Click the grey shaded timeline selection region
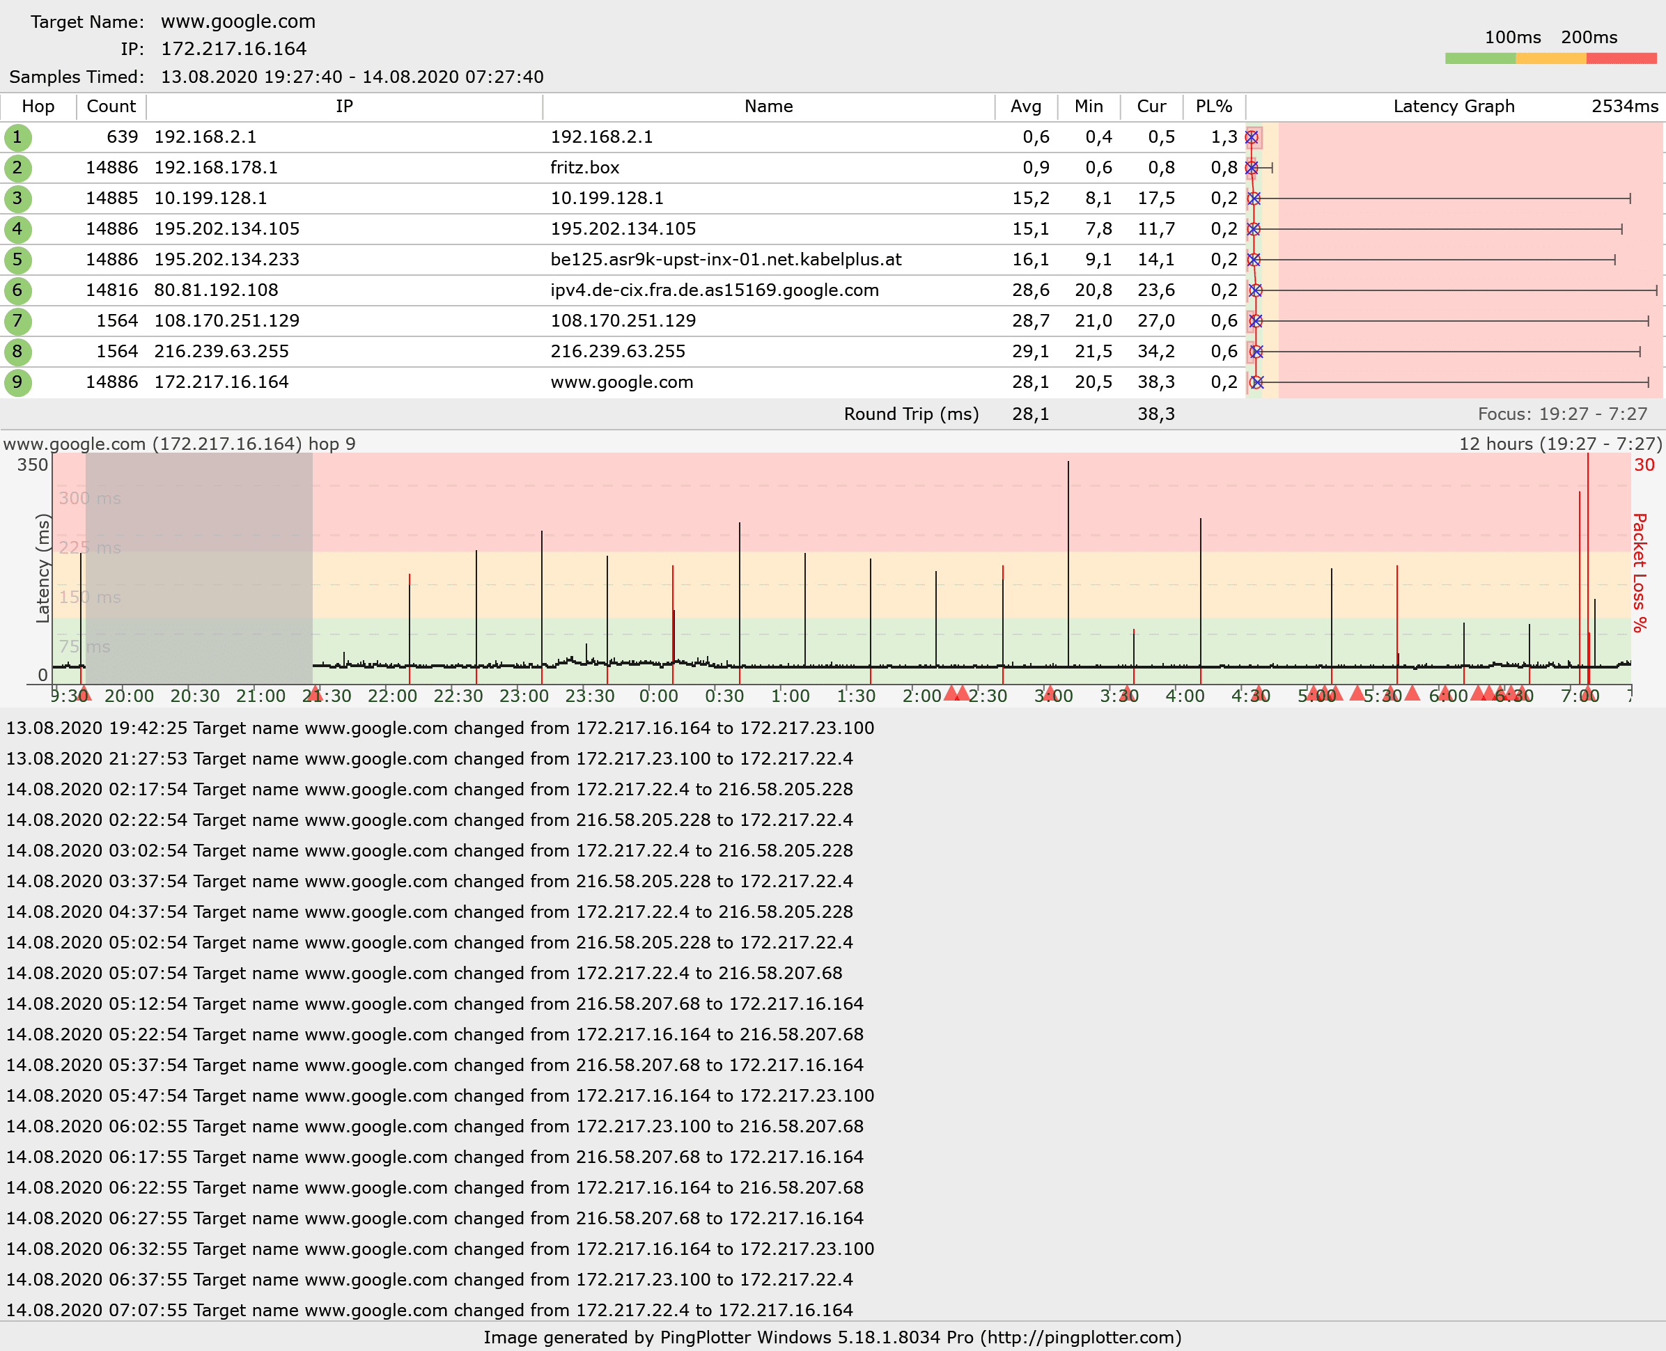Screen dimensions: 1666x1351 [x=199, y=568]
